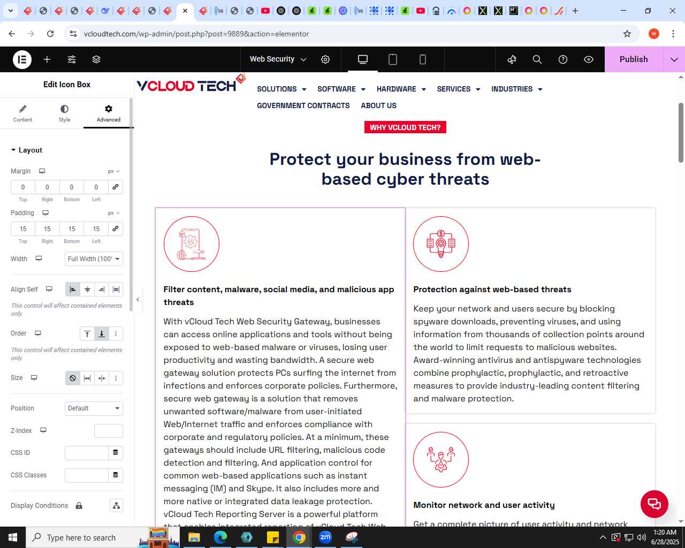
Task: Open dynamic tags for CSS ID
Action: coord(116,453)
